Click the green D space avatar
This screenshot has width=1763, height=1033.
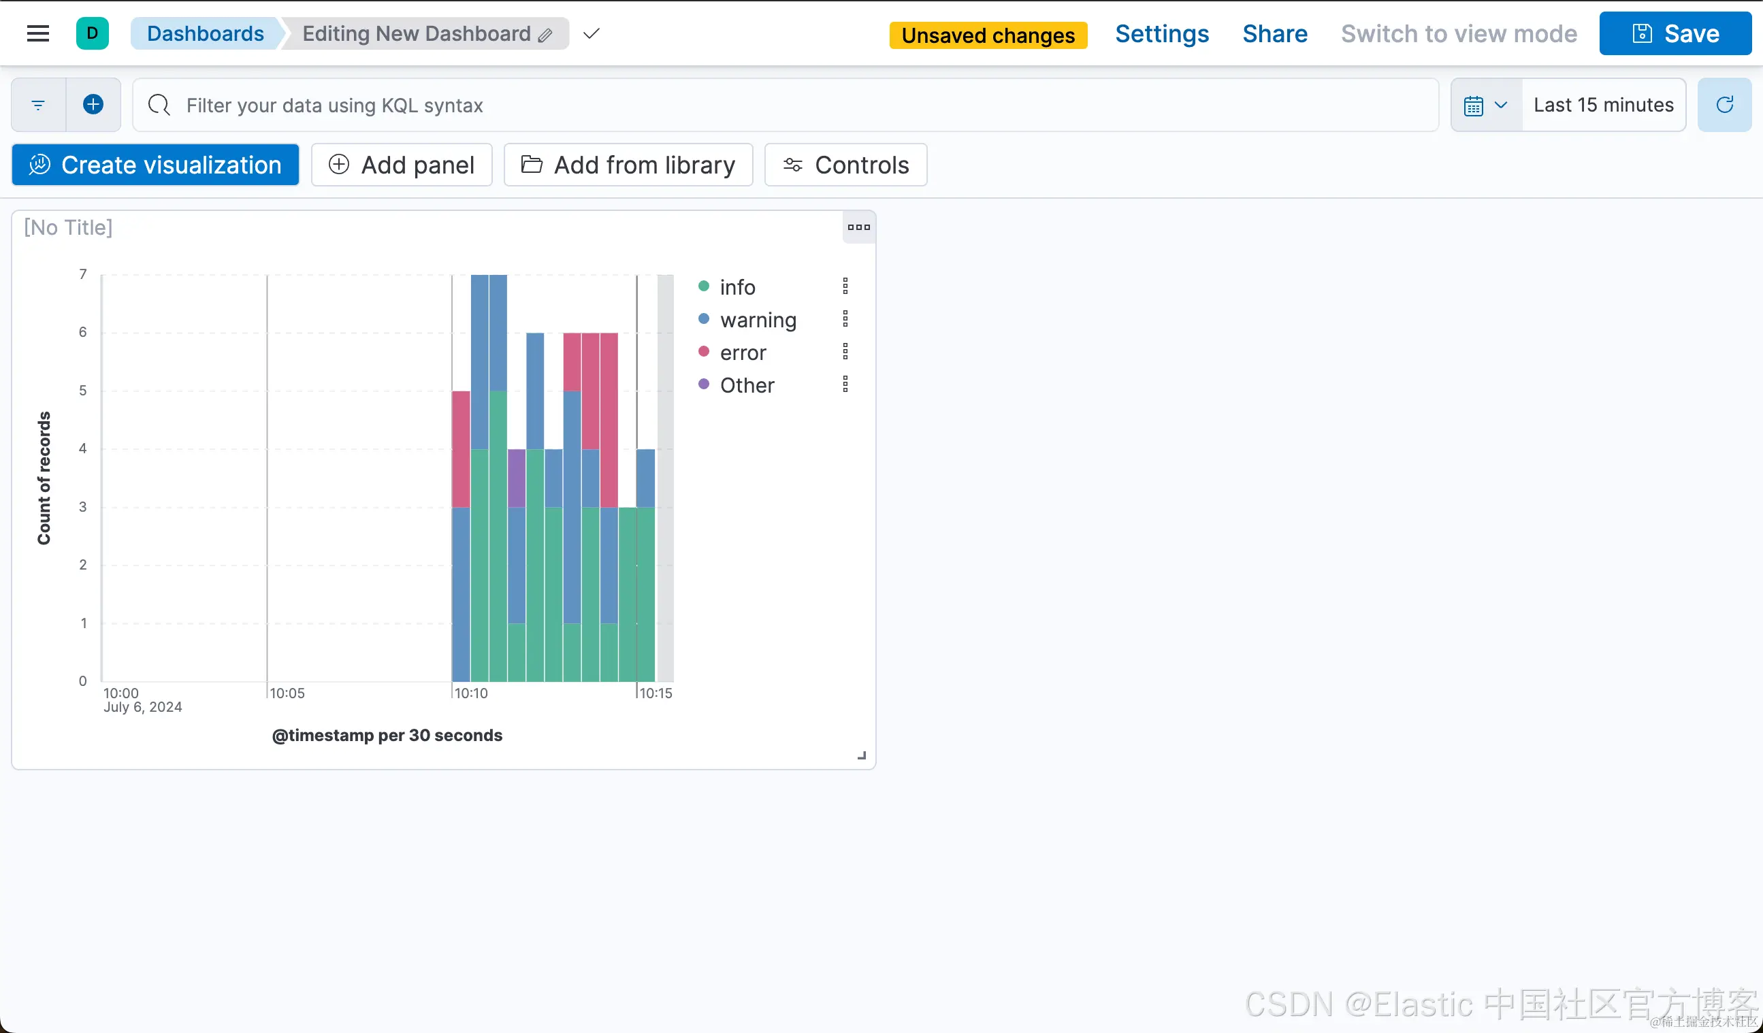(93, 33)
